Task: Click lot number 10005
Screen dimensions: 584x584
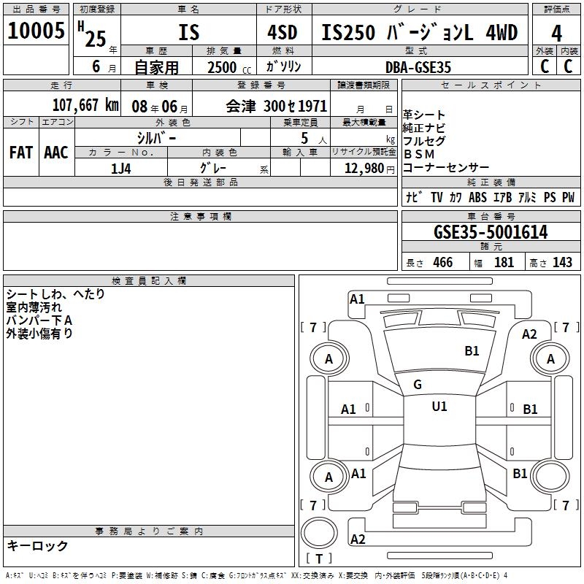Action: point(36,30)
